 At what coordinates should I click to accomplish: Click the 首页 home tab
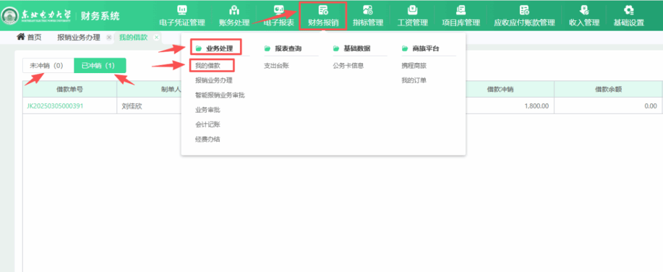click(x=29, y=37)
